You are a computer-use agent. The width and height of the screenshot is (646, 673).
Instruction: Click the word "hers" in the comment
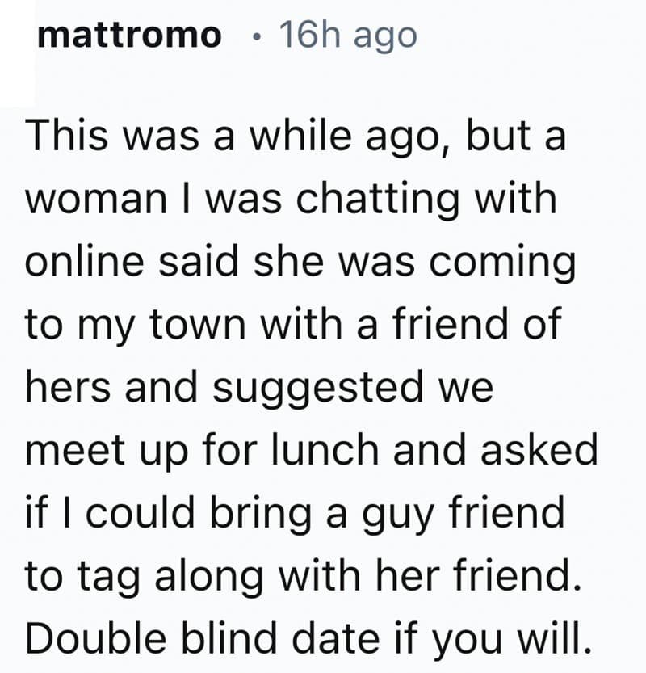point(68,387)
